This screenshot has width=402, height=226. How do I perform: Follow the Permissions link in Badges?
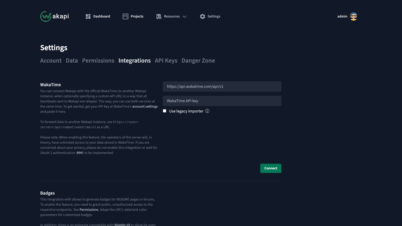(x=89, y=210)
